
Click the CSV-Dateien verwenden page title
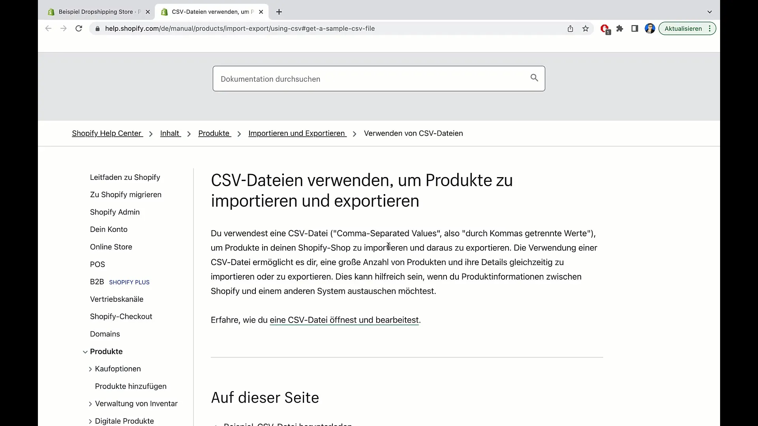362,191
